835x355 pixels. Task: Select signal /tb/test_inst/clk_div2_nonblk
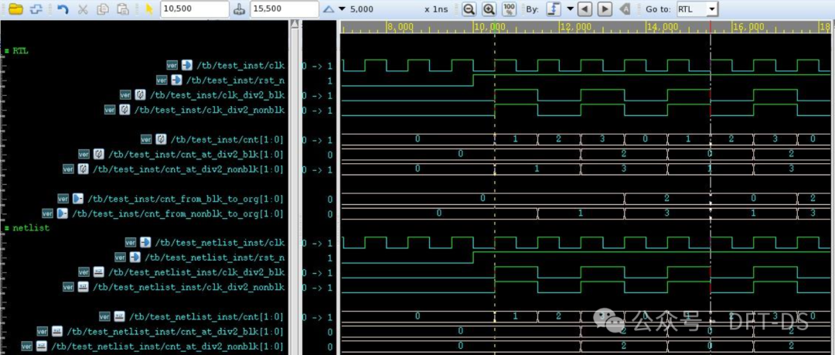tap(210, 111)
